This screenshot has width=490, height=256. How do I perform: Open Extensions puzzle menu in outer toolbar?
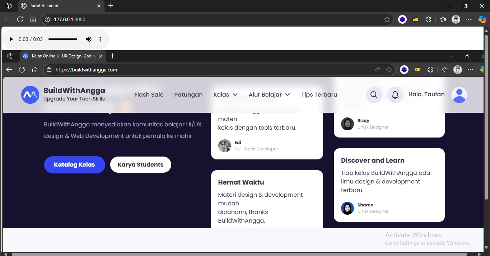428,19
